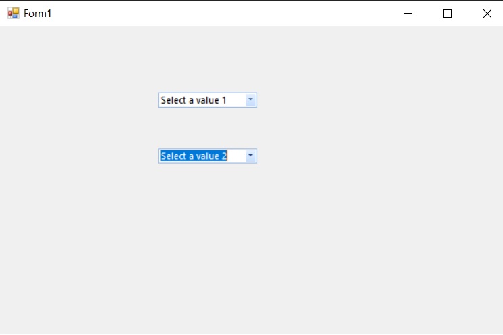This screenshot has width=503, height=335.
Task: Open the 'Select a value 1' dropdown arrow
Action: point(250,100)
